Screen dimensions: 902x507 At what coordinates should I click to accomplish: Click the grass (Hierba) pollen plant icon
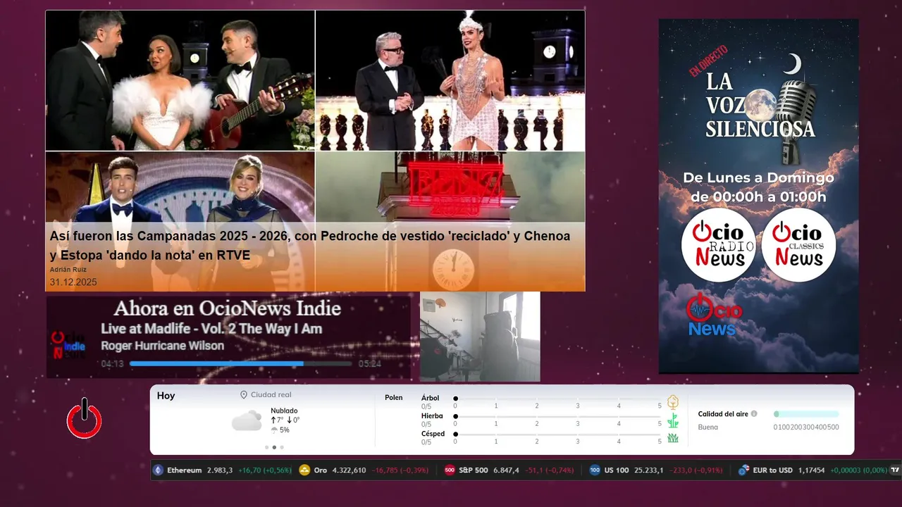tap(673, 420)
